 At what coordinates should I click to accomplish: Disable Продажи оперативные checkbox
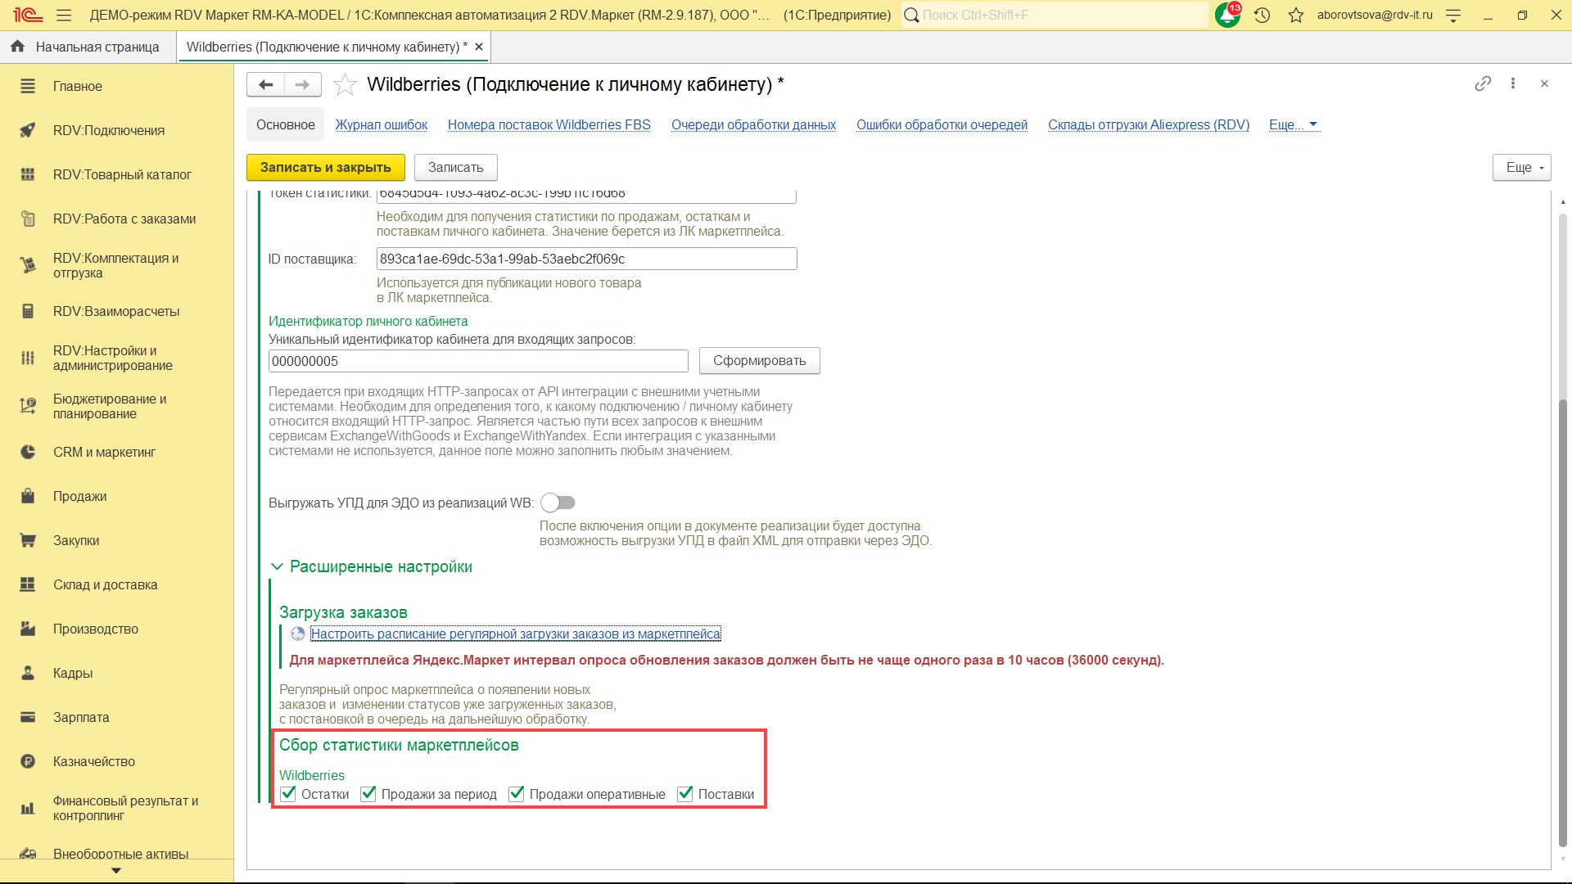pyautogui.click(x=517, y=794)
